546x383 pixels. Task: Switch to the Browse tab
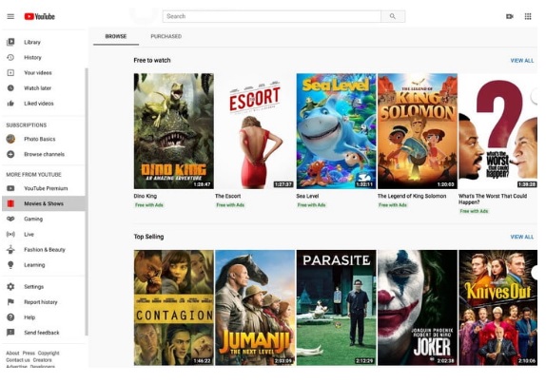coord(116,36)
